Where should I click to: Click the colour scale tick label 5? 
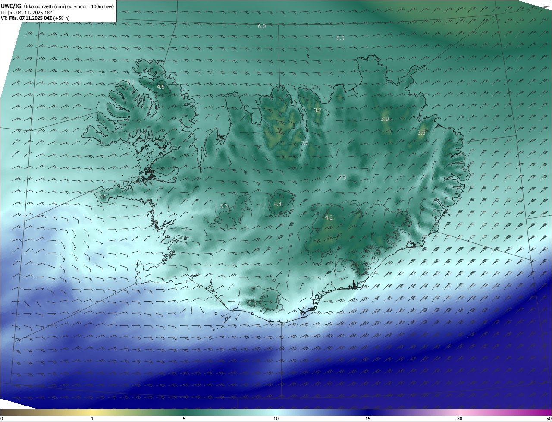click(x=184, y=419)
